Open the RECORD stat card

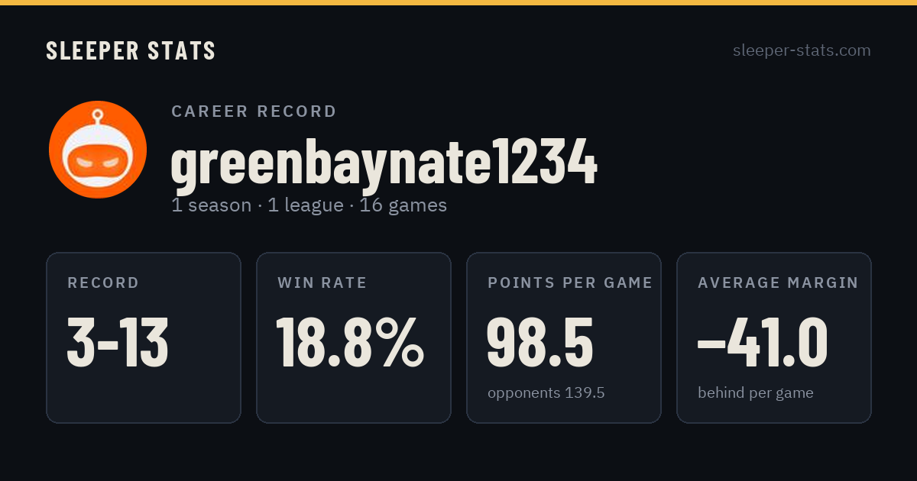(x=144, y=337)
